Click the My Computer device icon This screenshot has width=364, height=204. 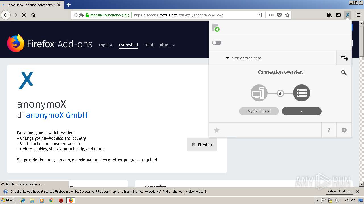[259, 93]
